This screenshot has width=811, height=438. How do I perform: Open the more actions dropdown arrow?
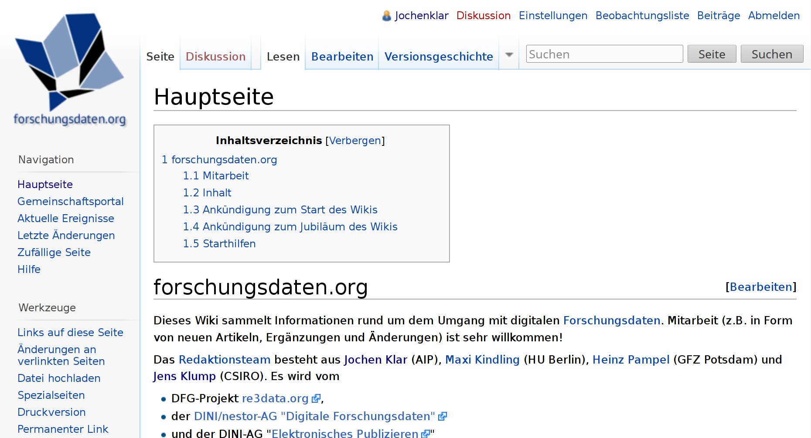click(x=509, y=55)
